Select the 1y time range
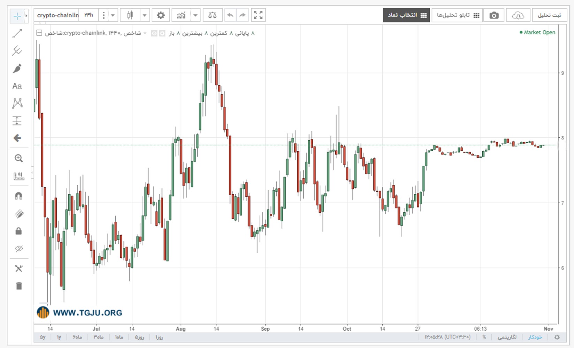Image resolution: width=574 pixels, height=348 pixels. 59,337
